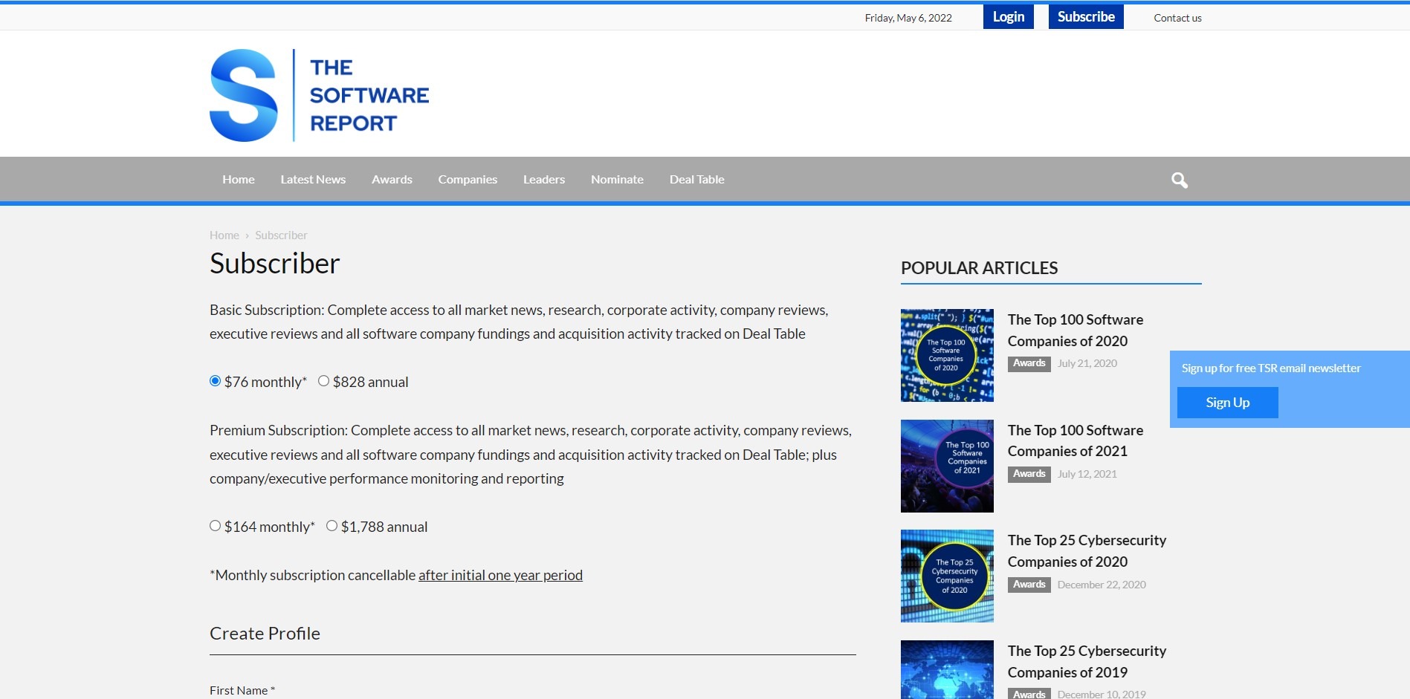1410x699 pixels.
Task: Click 'Sign up for free TSR email newsletter' text
Action: coord(1271,368)
